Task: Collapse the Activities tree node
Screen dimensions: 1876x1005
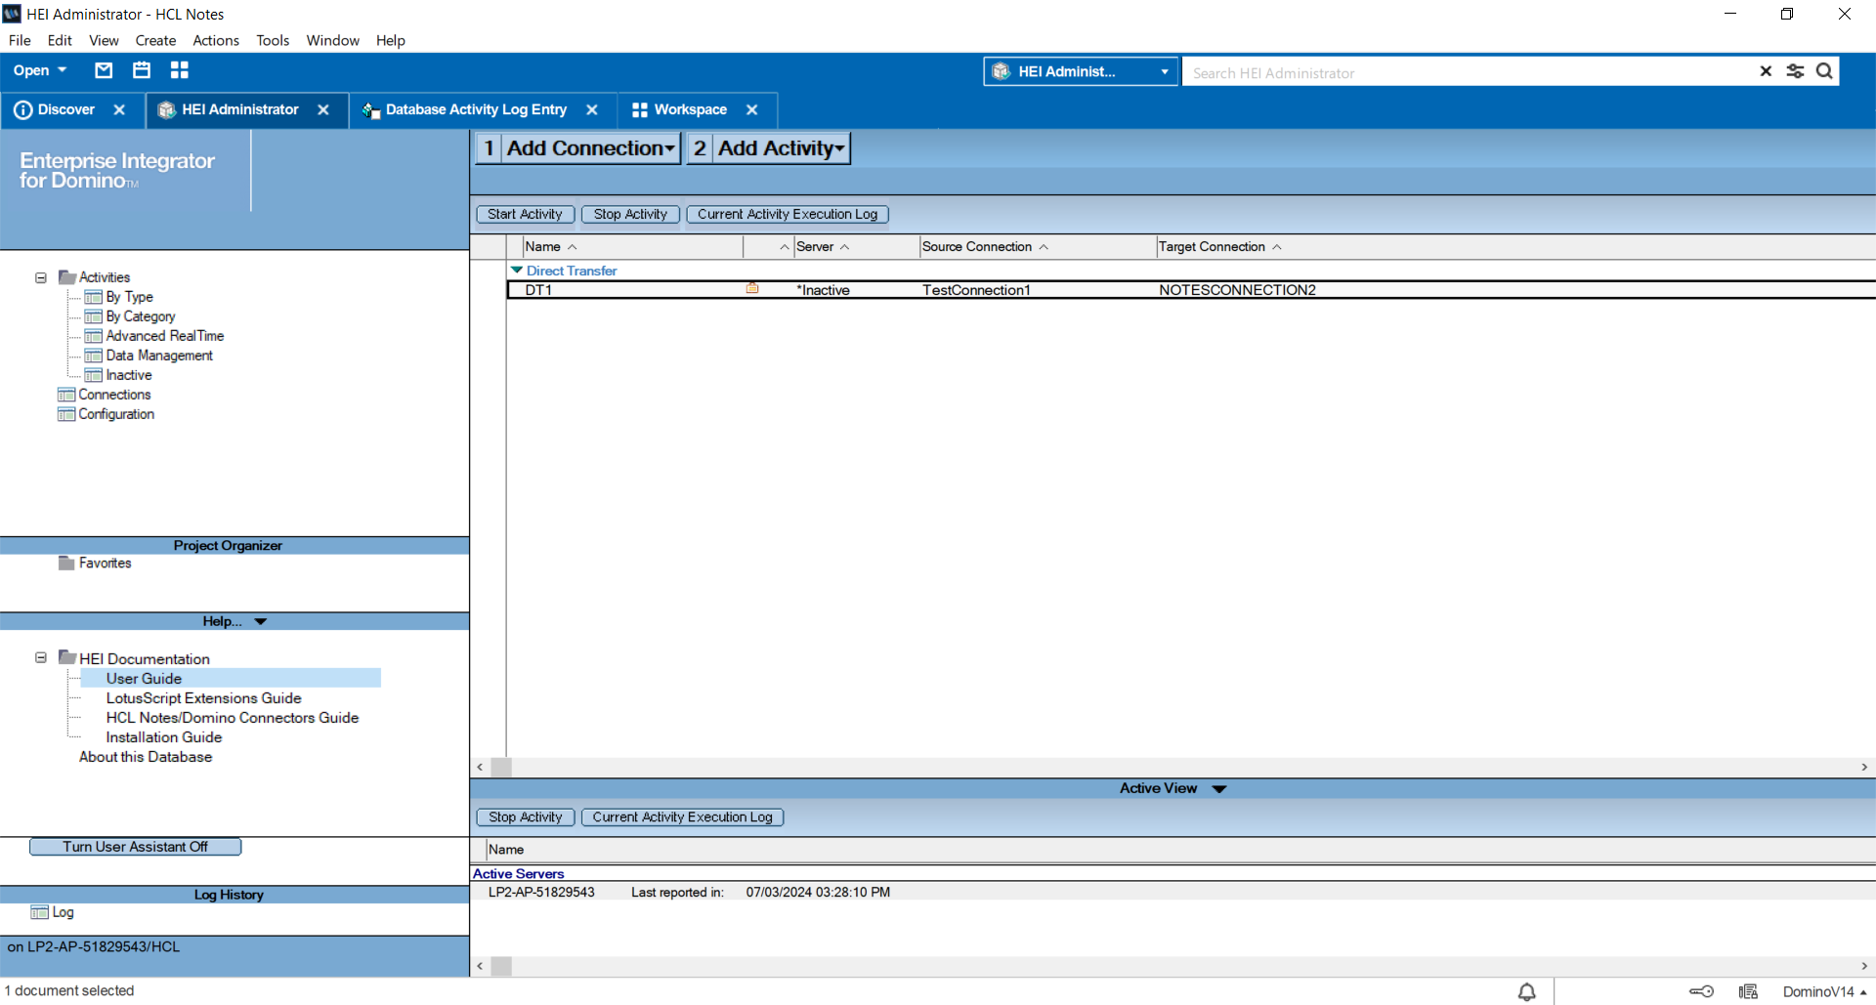Action: (41, 277)
